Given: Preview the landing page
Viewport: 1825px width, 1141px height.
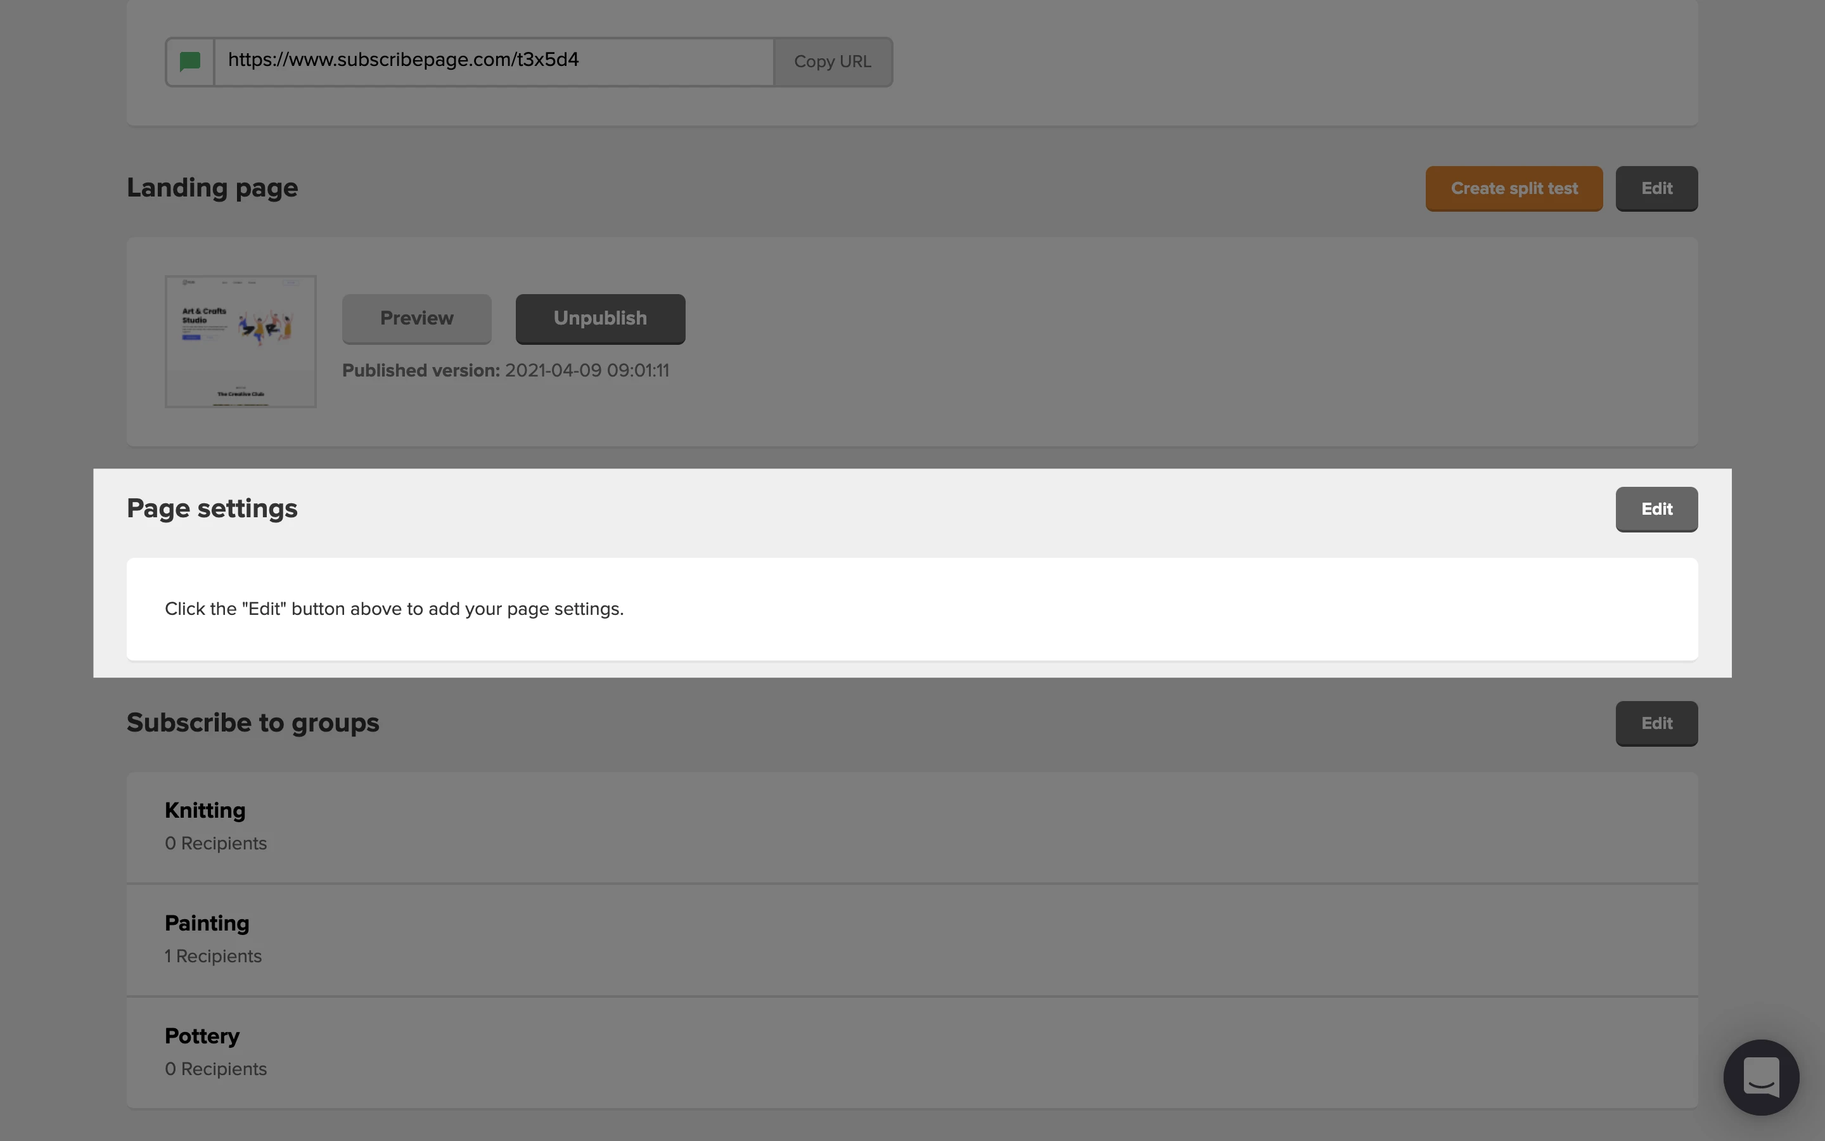Looking at the screenshot, I should pos(416,318).
